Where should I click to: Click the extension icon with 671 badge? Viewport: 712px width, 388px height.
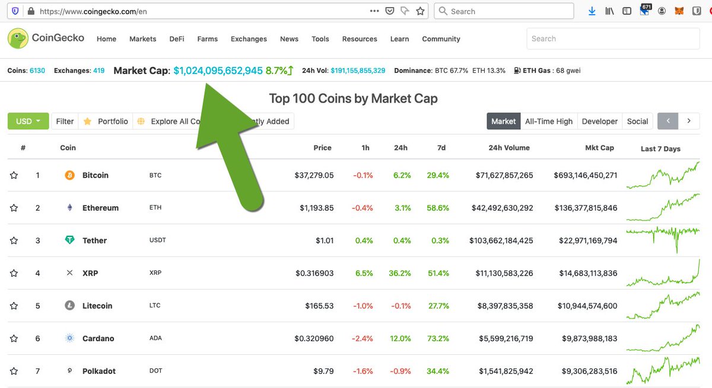click(x=644, y=10)
